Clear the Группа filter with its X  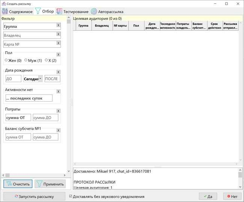tap(58, 25)
